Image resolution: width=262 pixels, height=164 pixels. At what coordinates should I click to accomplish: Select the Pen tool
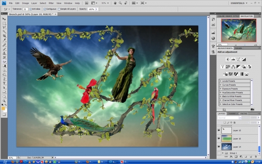[4, 79]
